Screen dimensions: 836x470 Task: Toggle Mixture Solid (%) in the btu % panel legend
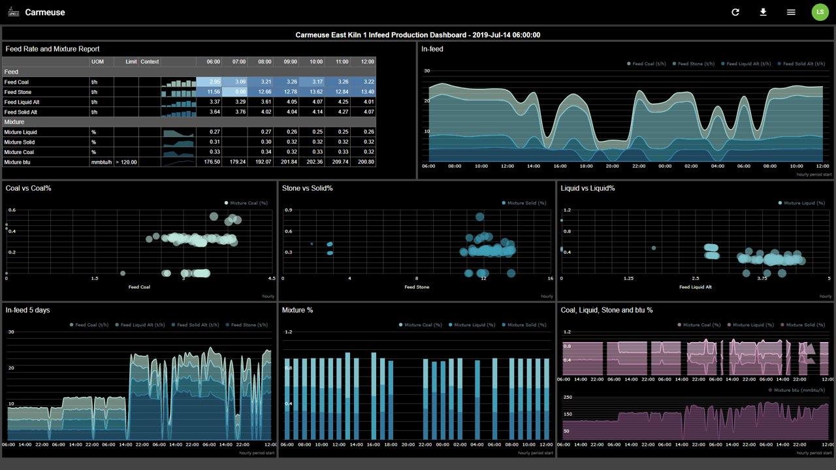point(803,324)
